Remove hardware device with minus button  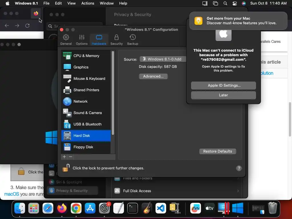click(71, 157)
